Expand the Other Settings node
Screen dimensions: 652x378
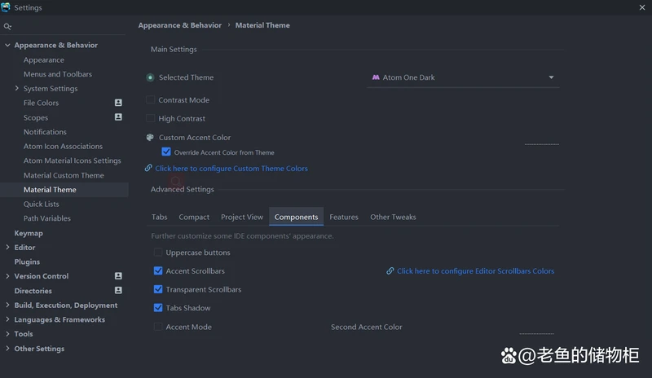tap(7, 349)
